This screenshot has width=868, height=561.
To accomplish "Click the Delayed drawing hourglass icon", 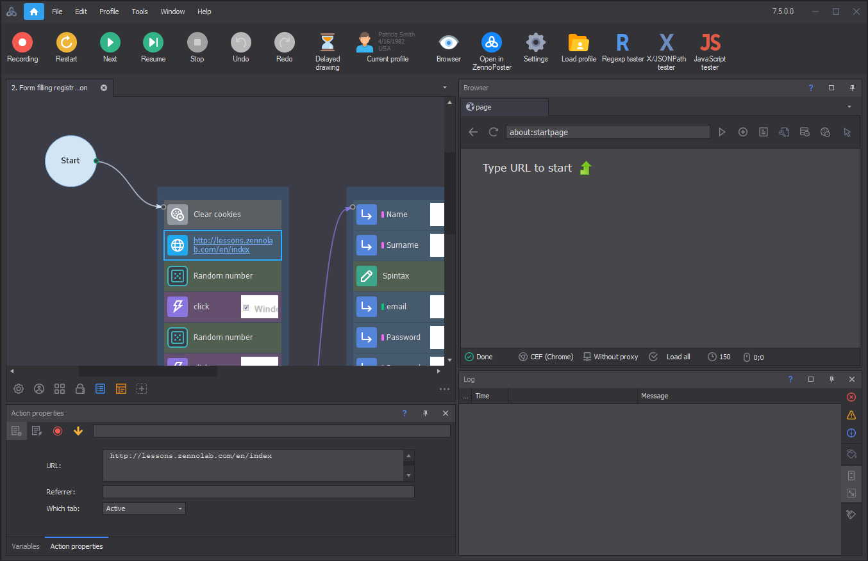I will pos(328,43).
